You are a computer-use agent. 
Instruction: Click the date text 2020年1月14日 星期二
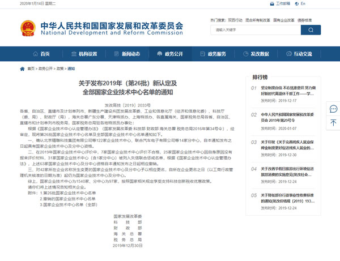coord(37,4)
